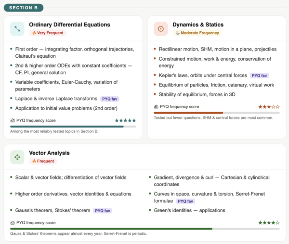This screenshot has height=244, width=289.
Task: Click the flame icon in Very Frequent badge
Action: point(34,33)
